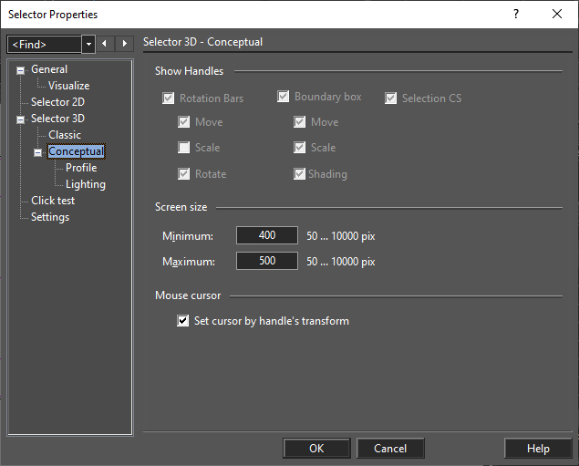
Task: Click the next find result arrow
Action: (x=124, y=44)
